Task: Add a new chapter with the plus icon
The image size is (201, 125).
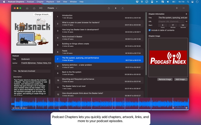Action: tap(177, 8)
